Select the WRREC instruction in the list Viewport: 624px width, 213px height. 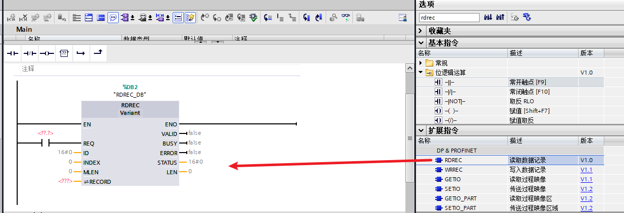[x=453, y=170]
